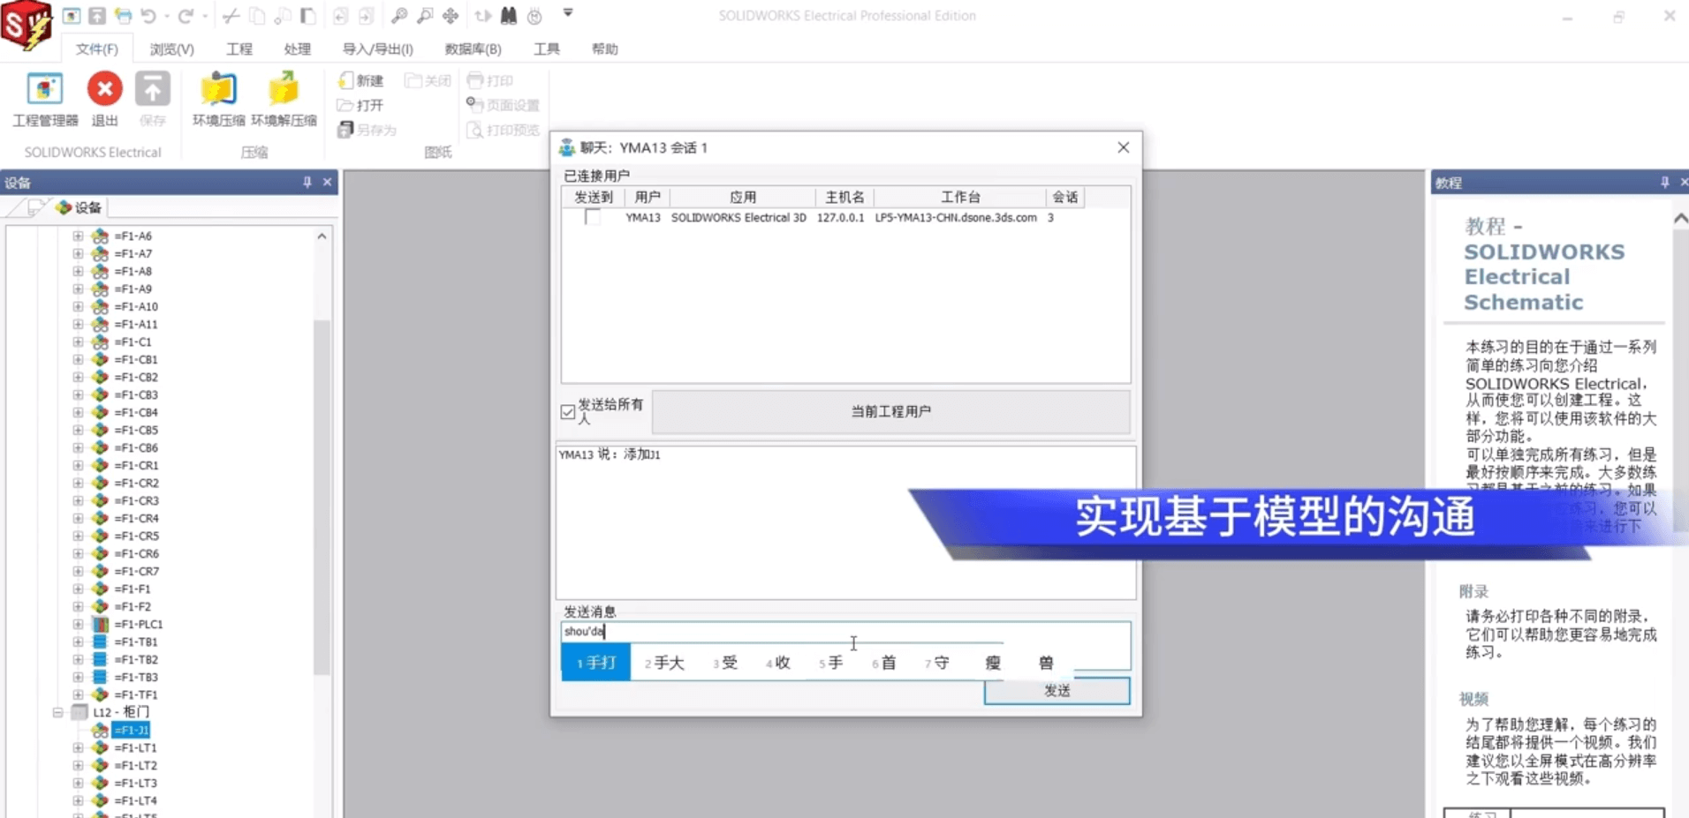Select the =F1-TF1 tree item
The height and width of the screenshot is (818, 1689).
pos(136,694)
